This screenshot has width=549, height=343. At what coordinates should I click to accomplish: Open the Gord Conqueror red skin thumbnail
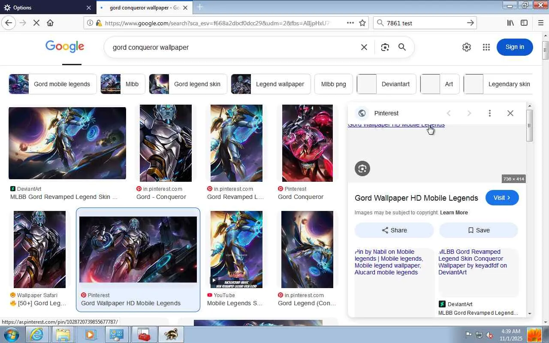click(307, 143)
